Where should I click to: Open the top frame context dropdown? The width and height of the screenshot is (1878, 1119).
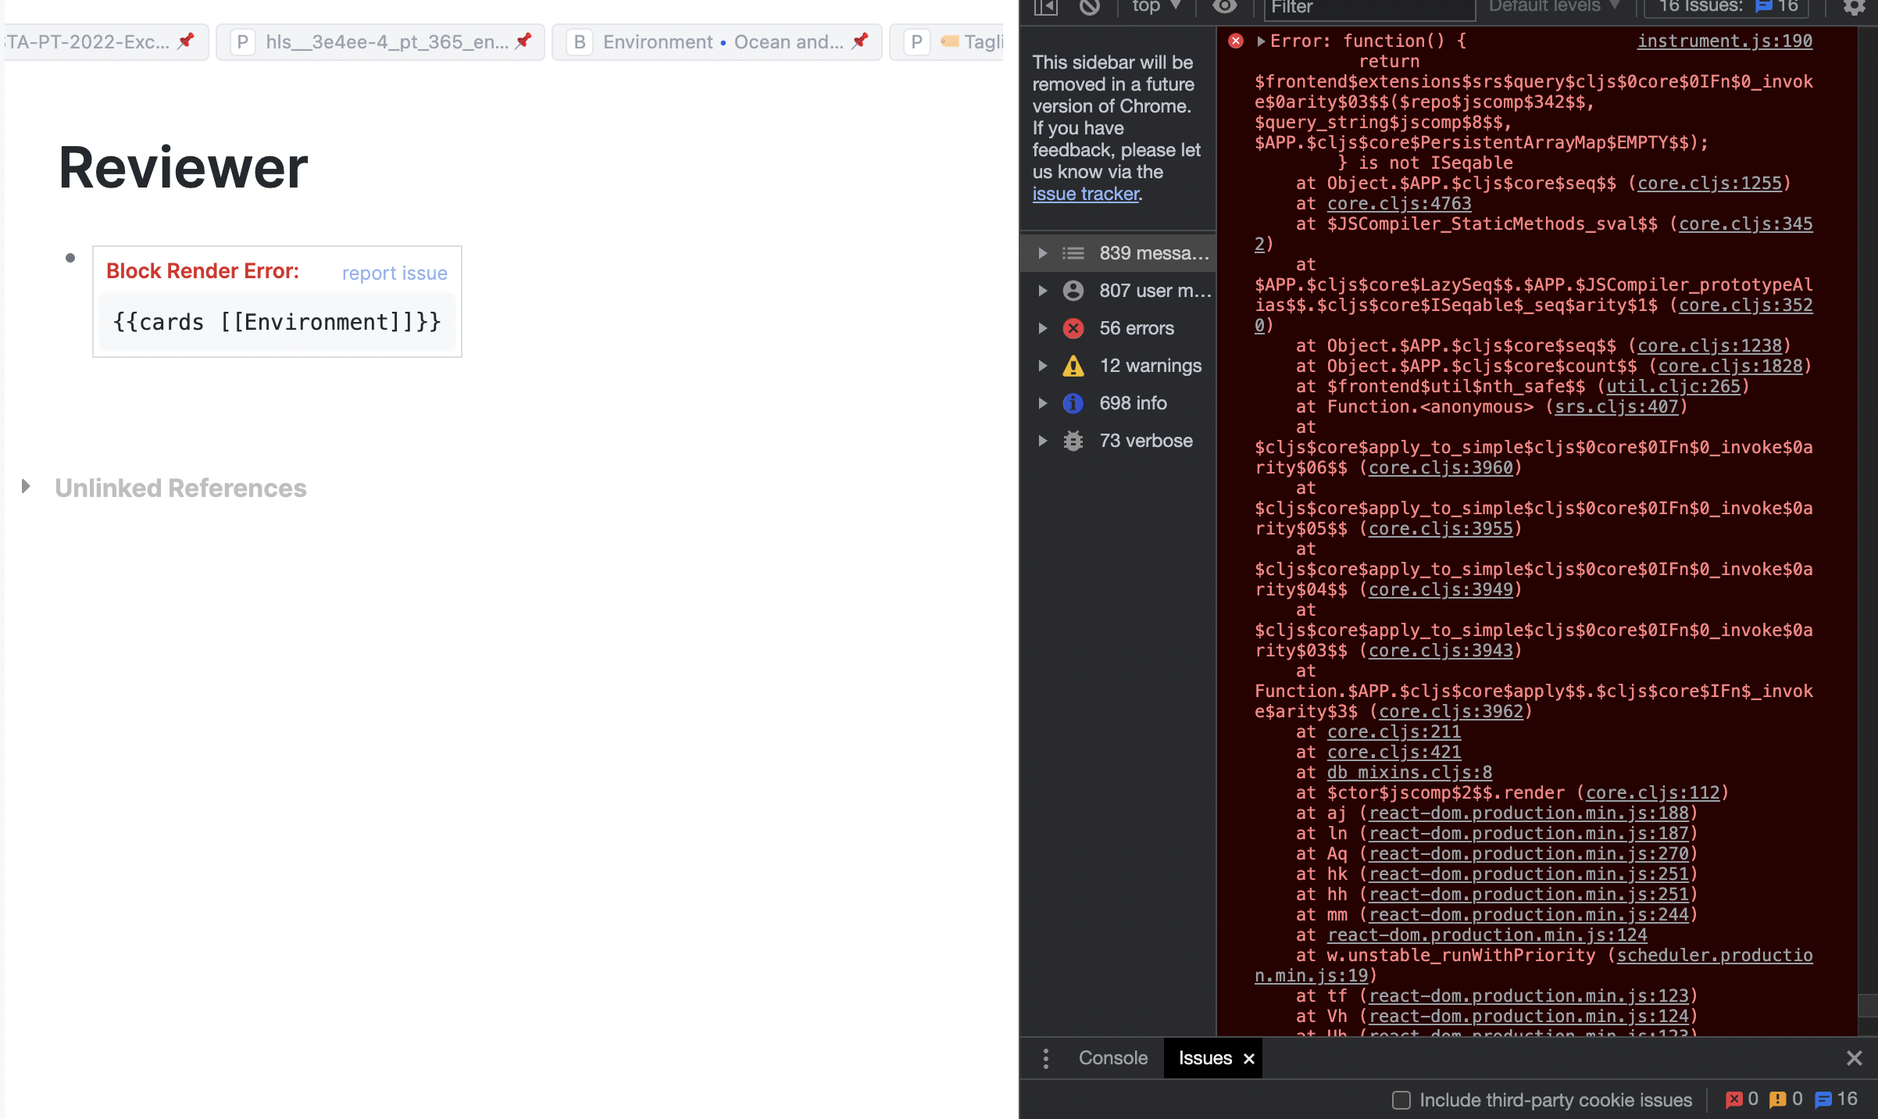coord(1155,7)
